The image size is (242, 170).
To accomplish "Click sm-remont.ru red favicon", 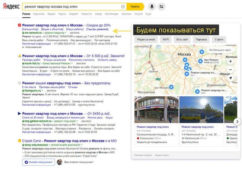I will pyautogui.click(x=19, y=25).
